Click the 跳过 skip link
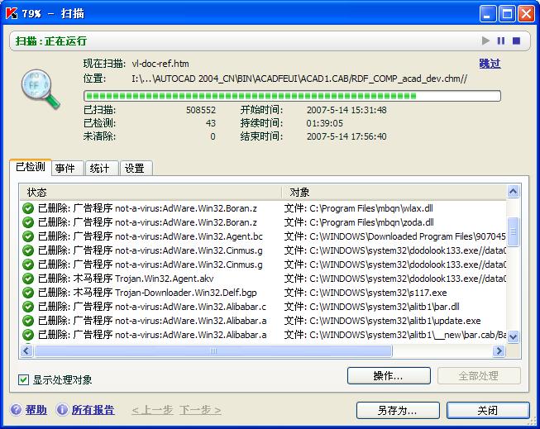 tap(490, 64)
